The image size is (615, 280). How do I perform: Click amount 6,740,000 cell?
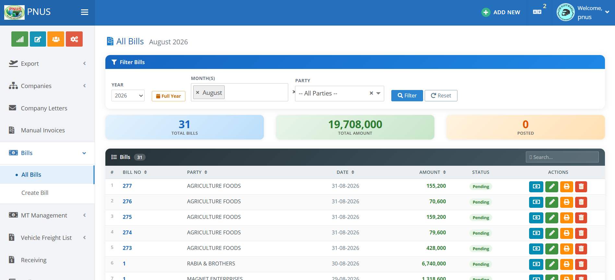coord(434,263)
